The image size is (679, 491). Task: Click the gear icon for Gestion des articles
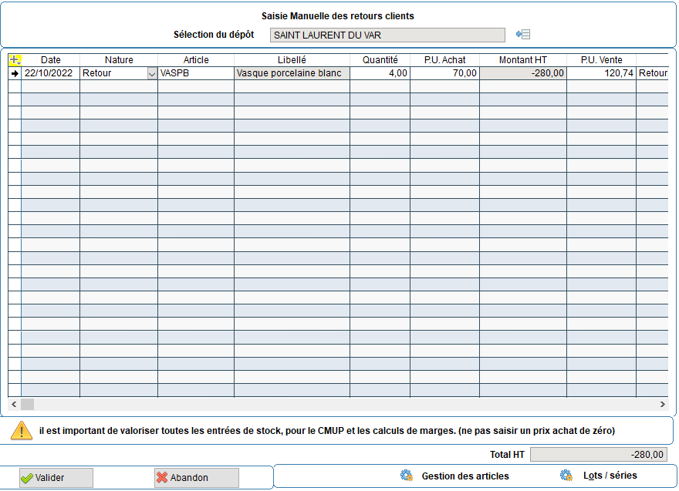407,476
